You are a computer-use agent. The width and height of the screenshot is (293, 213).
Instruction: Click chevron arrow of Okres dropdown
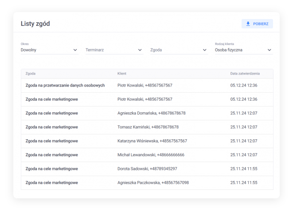pyautogui.click(x=75, y=50)
